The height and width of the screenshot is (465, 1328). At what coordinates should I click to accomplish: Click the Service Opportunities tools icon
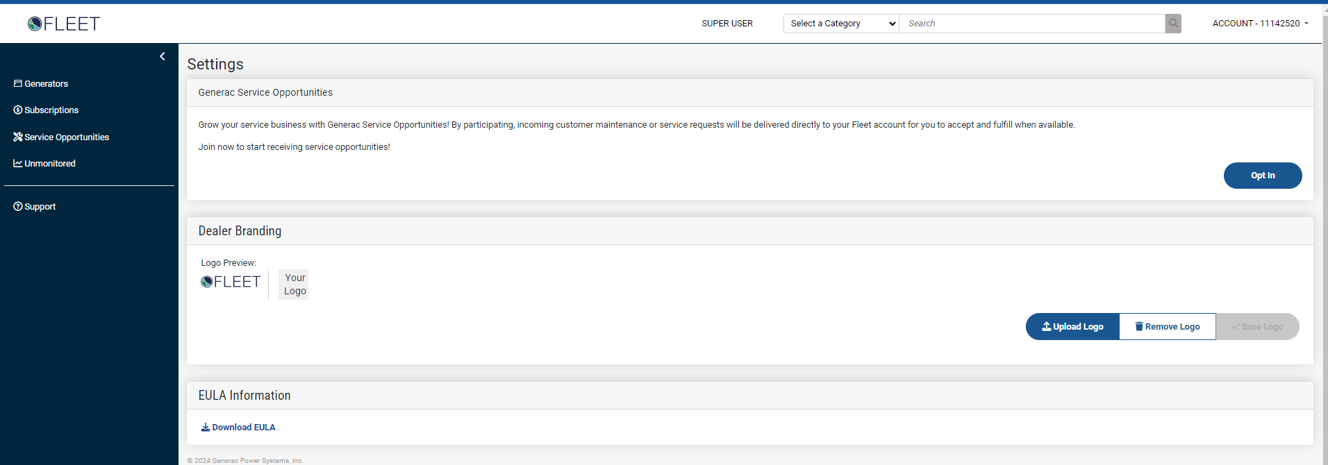click(x=18, y=137)
